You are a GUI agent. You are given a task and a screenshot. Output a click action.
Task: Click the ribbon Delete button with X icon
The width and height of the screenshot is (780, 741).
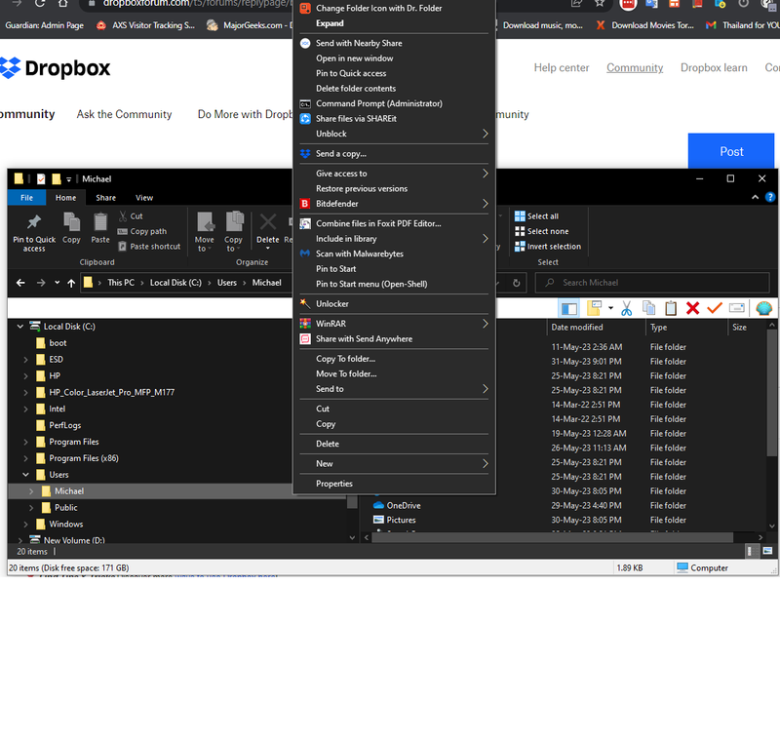pos(267,229)
